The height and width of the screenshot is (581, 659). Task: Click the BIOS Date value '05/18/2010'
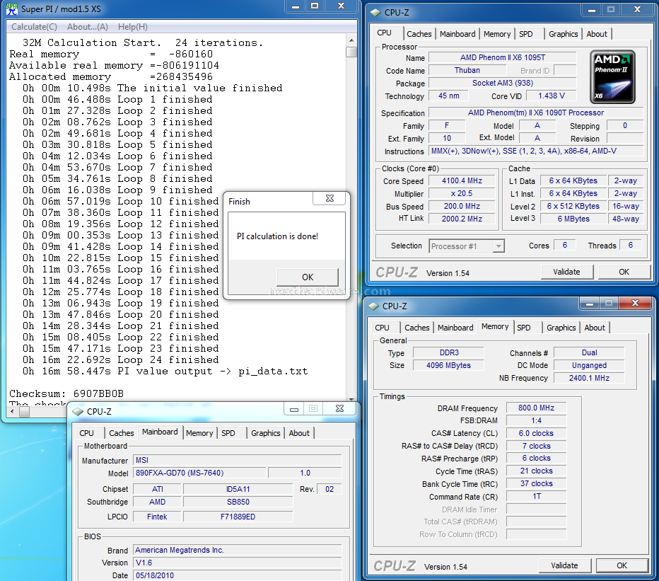click(238, 575)
